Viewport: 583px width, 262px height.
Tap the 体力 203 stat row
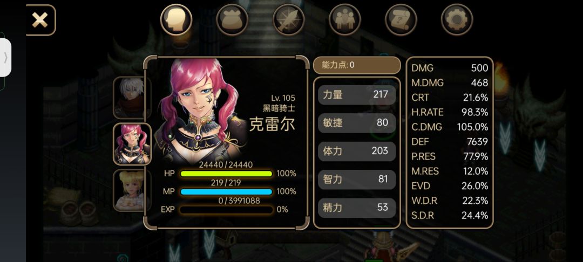point(357,151)
